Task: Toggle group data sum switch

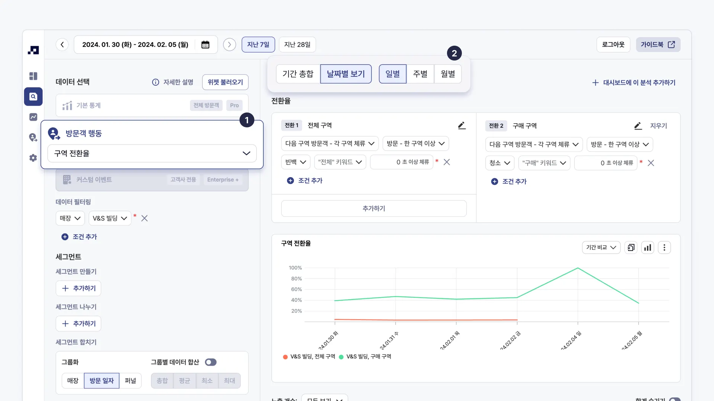Action: [x=210, y=362]
